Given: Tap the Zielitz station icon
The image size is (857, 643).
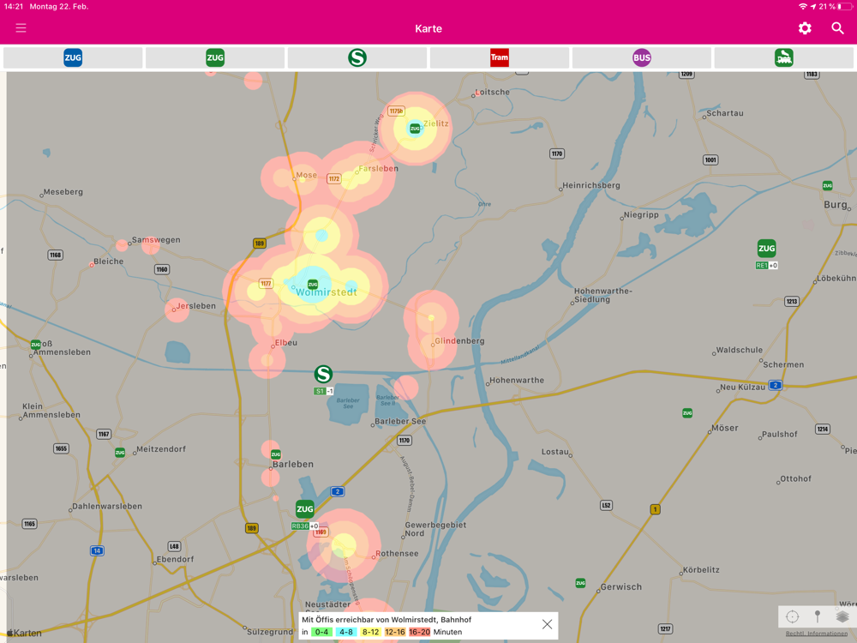Looking at the screenshot, I should click(415, 129).
